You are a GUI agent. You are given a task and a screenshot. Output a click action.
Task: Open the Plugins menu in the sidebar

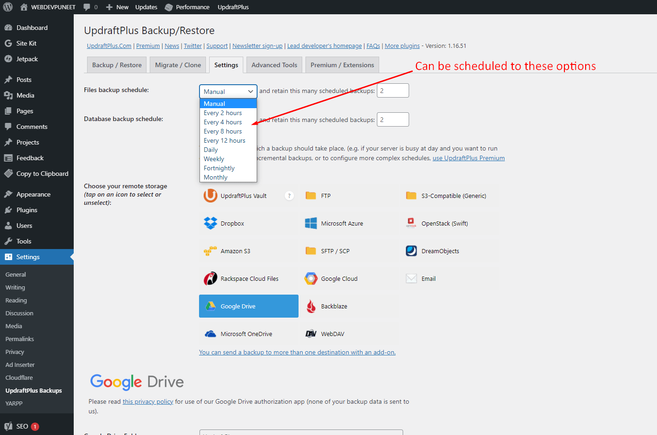click(x=37, y=210)
